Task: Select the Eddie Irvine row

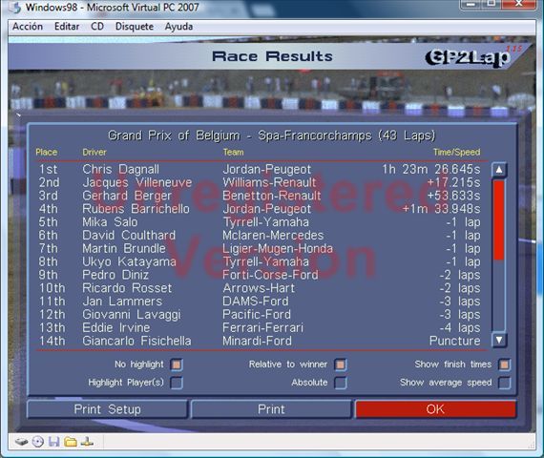Action: [260, 327]
